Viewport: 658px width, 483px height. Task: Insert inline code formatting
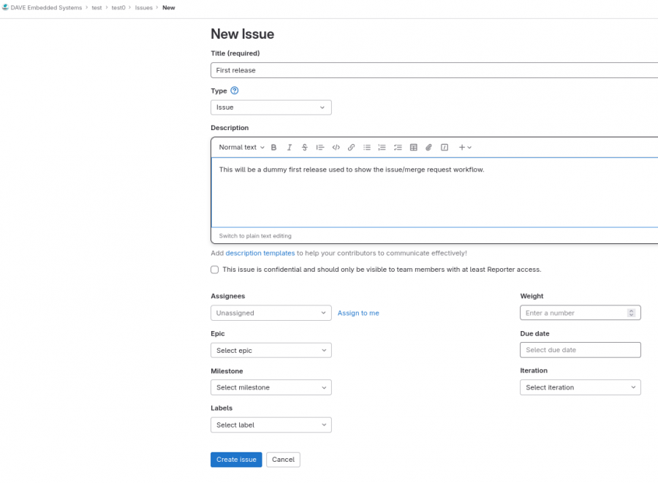coord(336,148)
